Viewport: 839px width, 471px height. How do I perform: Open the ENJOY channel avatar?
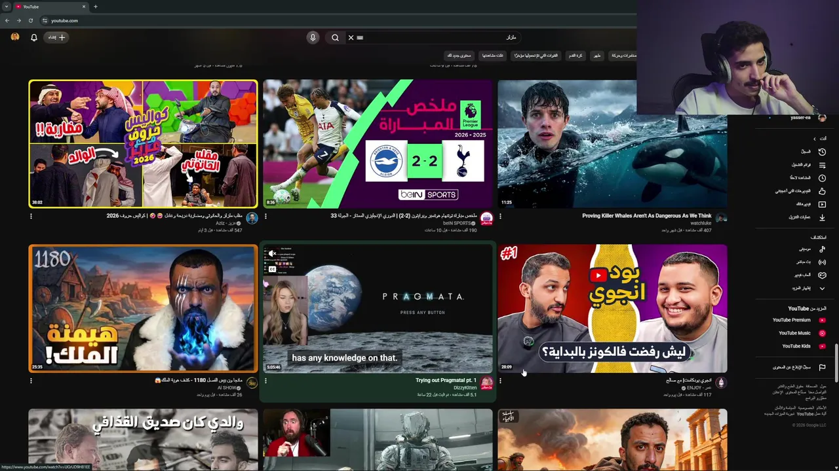(x=721, y=383)
